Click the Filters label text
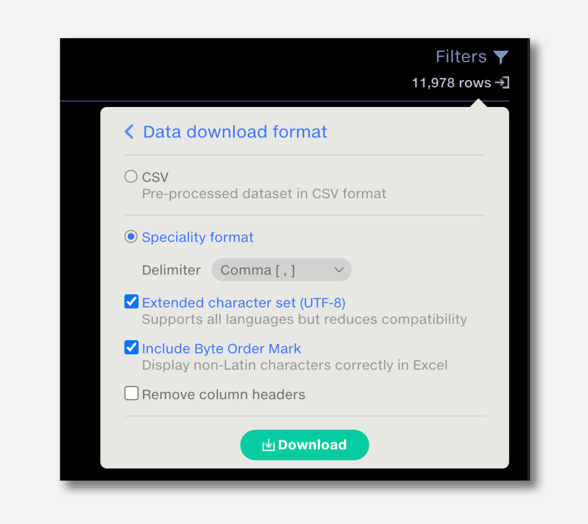588x524 pixels. click(x=461, y=57)
